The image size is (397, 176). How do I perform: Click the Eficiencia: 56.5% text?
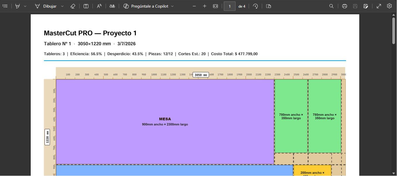[86, 54]
